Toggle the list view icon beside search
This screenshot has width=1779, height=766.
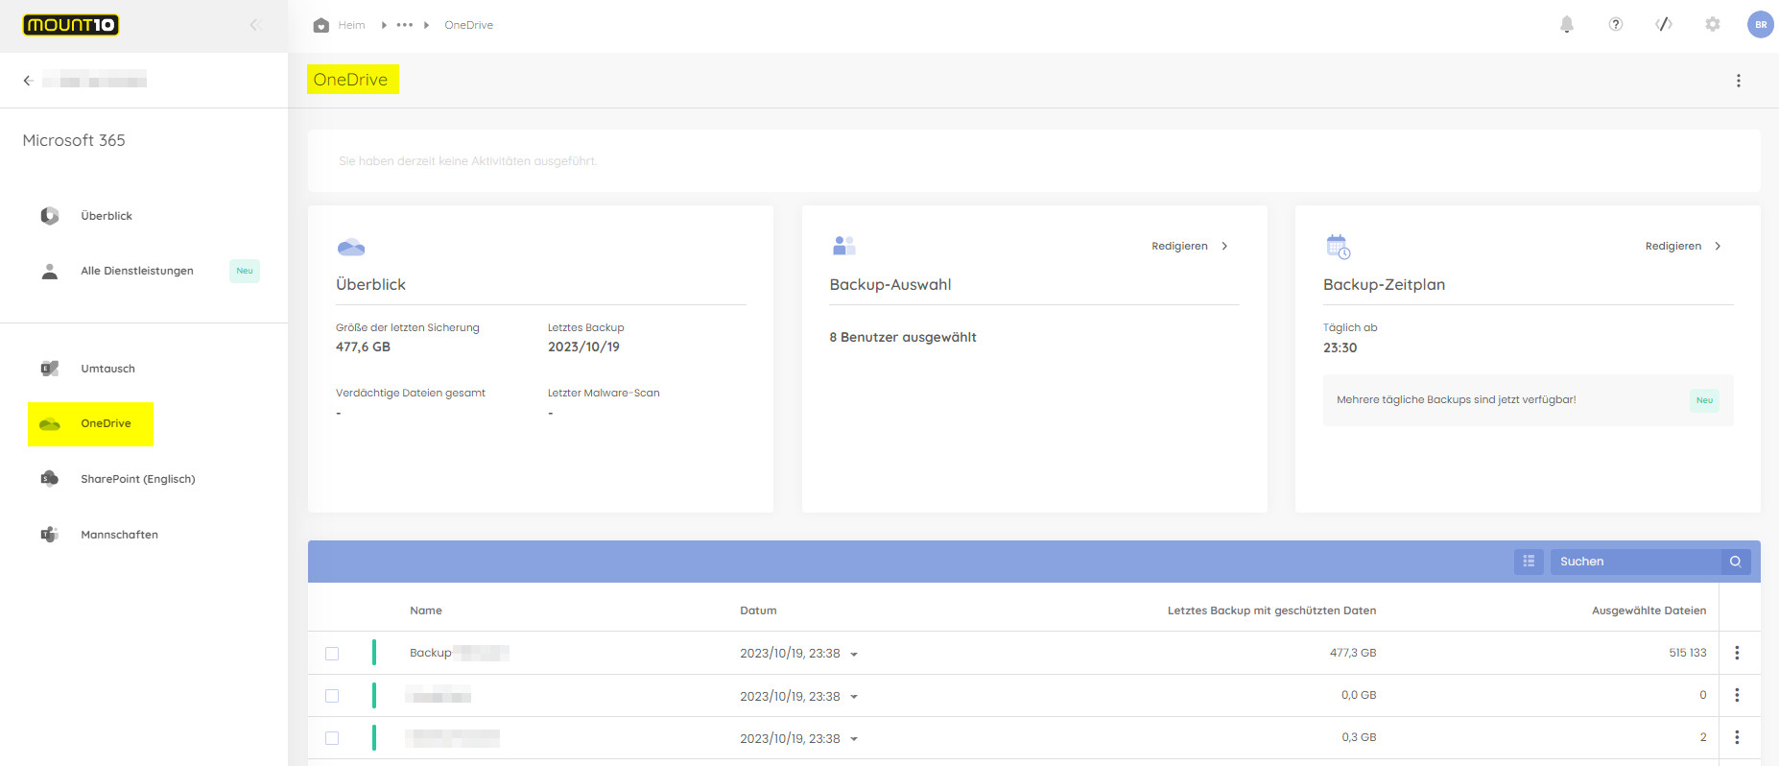1529,562
